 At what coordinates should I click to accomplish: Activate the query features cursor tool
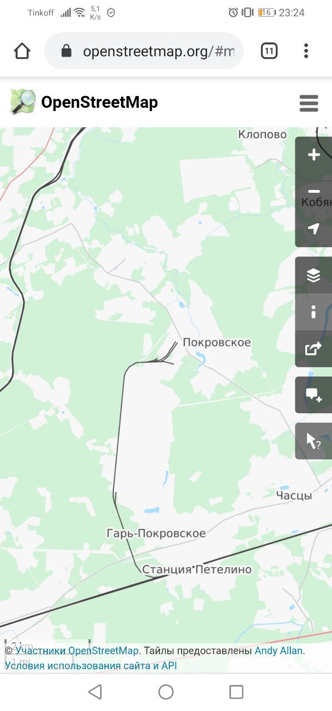click(314, 441)
